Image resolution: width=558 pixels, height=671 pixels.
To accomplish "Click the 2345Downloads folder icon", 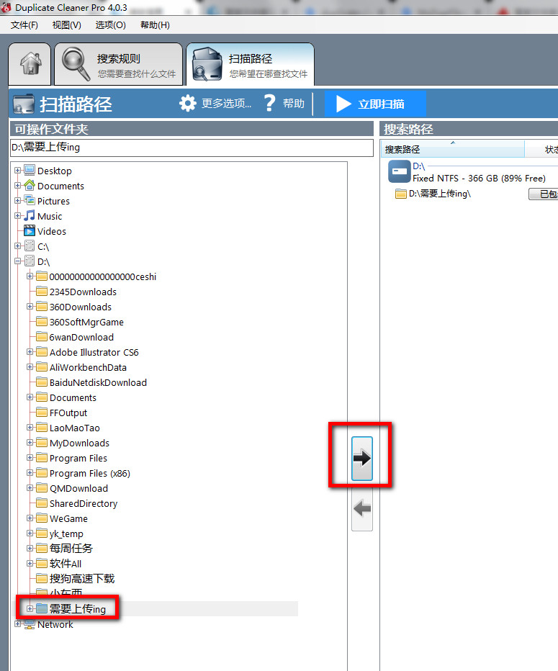I will (x=42, y=292).
